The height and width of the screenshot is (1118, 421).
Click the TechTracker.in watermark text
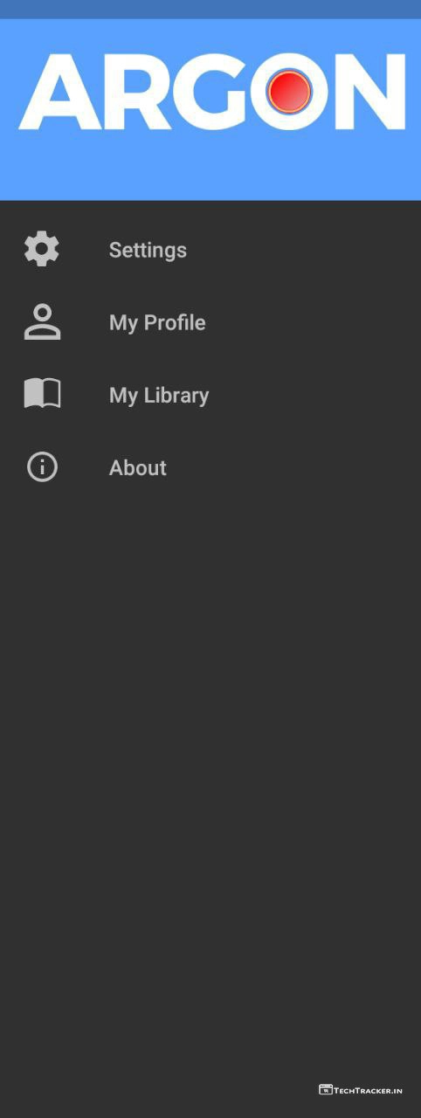pyautogui.click(x=368, y=1090)
